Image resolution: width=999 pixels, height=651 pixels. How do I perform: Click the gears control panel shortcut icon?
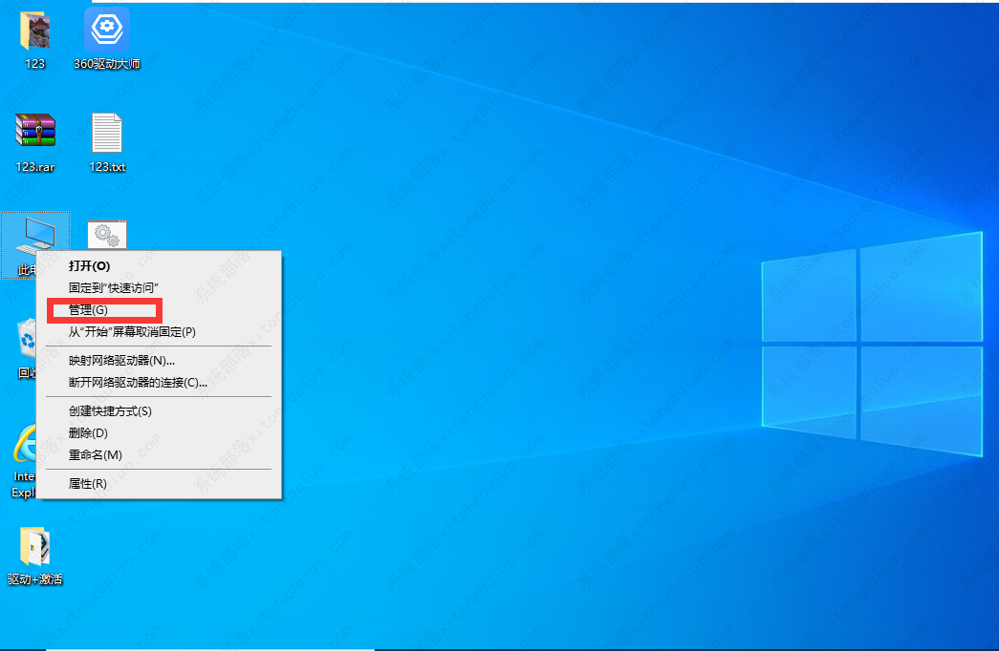tap(106, 232)
